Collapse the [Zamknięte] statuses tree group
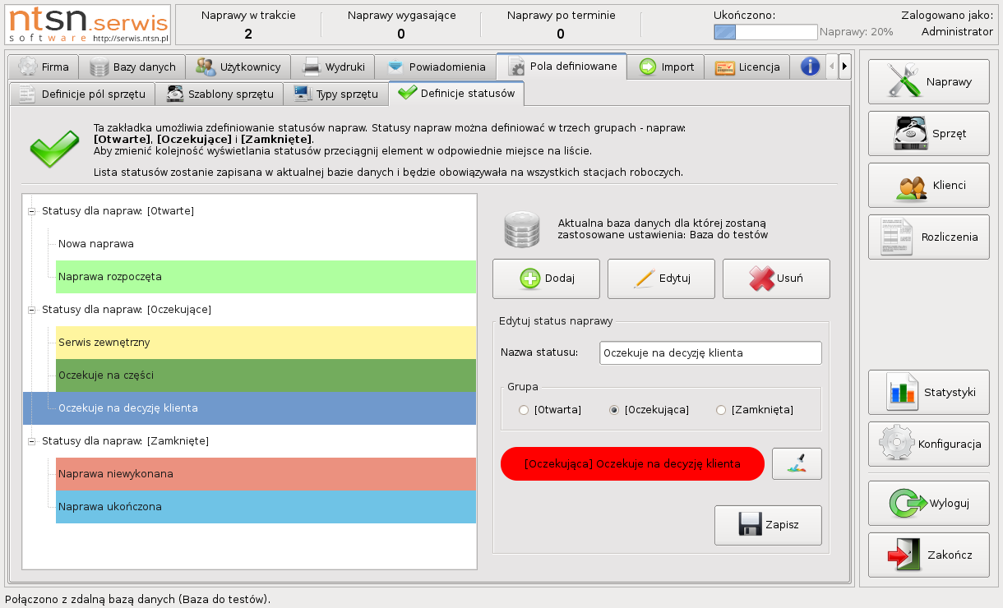1003x608 pixels. point(32,441)
